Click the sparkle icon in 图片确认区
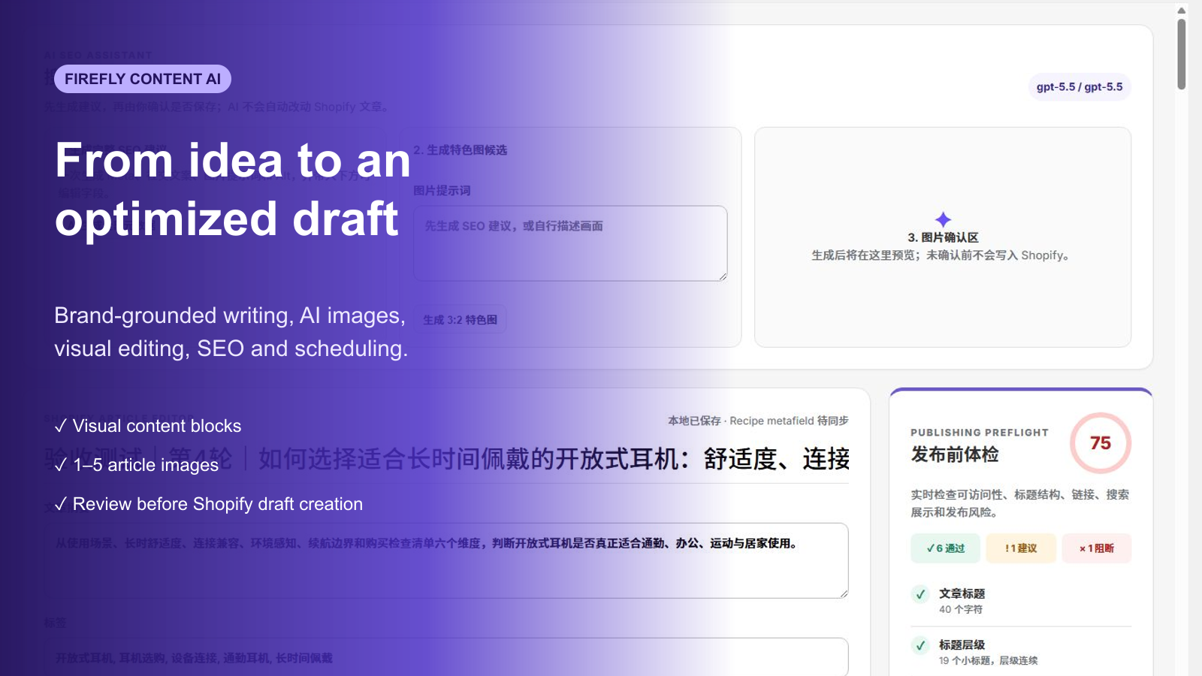The height and width of the screenshot is (676, 1202). pyautogui.click(x=943, y=219)
